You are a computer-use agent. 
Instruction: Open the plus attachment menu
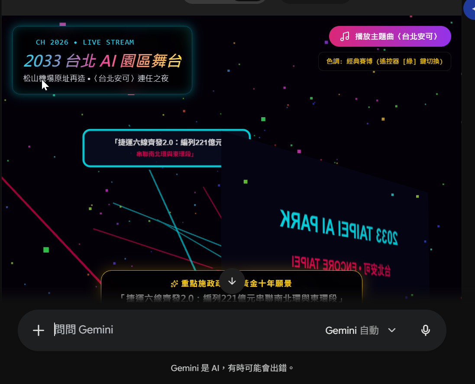tap(39, 330)
